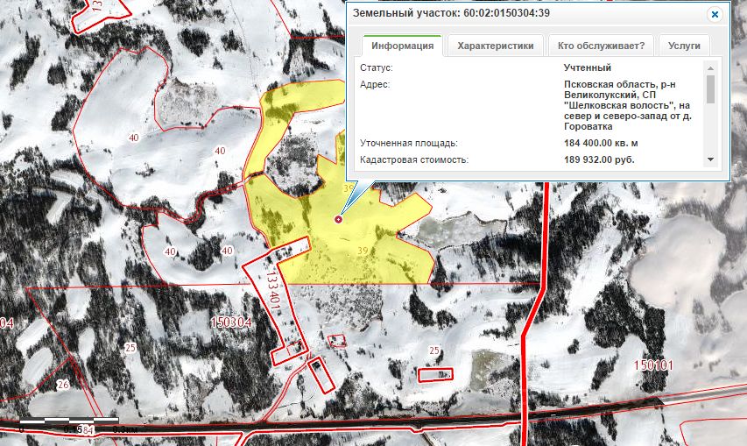Click the 150304 quarter label on map
This screenshot has width=747, height=446.
[x=231, y=322]
